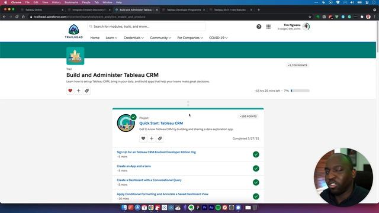The width and height of the screenshot is (379, 213).
Task: Click the +100 POINTS label
Action: click(248, 117)
